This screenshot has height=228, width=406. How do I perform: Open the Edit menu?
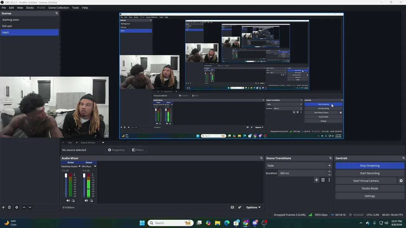[x=11, y=8]
